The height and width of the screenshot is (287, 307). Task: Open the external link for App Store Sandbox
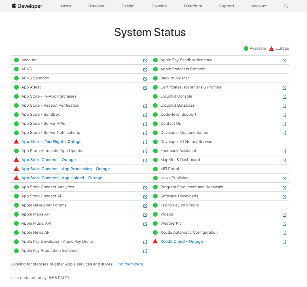(145, 115)
